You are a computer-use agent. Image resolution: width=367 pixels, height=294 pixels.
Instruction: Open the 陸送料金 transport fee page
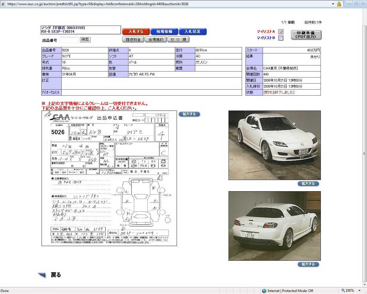point(133,40)
